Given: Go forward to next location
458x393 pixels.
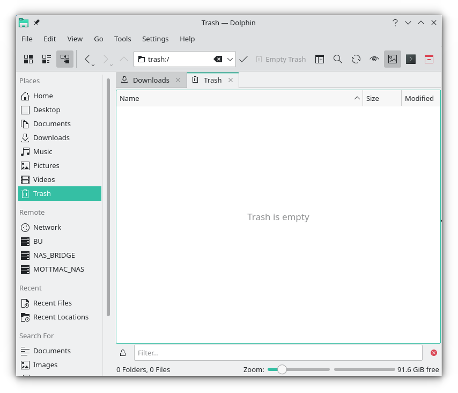Looking at the screenshot, I should coord(106,59).
